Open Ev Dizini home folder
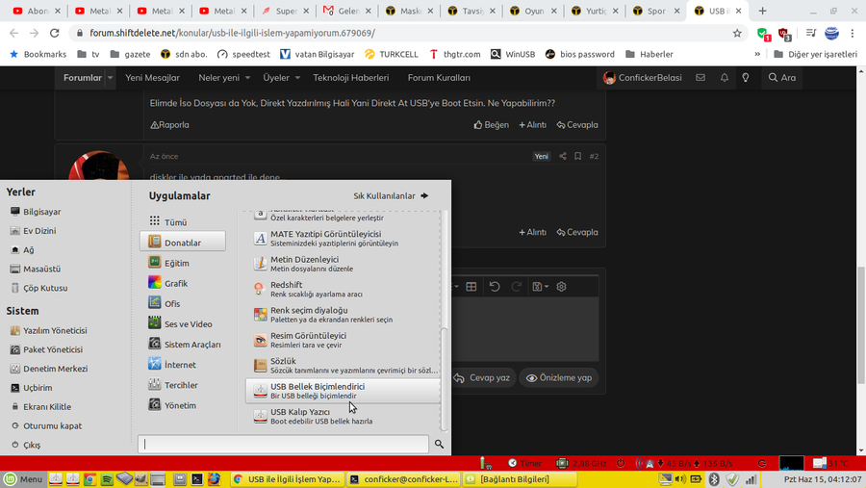The width and height of the screenshot is (866, 488). click(33, 231)
